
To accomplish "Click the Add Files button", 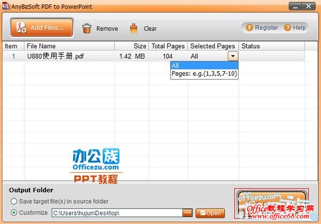I will (42, 28).
